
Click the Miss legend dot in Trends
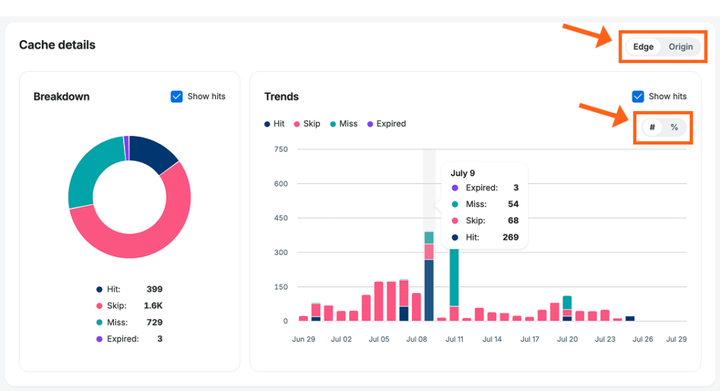pos(333,124)
